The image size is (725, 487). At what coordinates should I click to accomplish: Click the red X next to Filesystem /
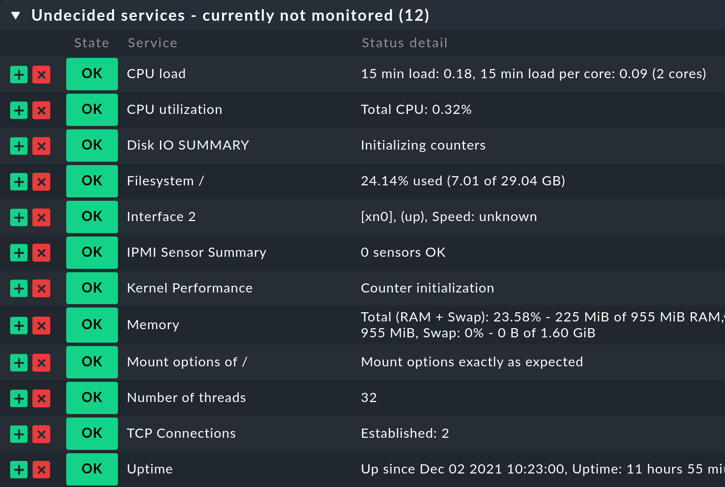coord(41,181)
